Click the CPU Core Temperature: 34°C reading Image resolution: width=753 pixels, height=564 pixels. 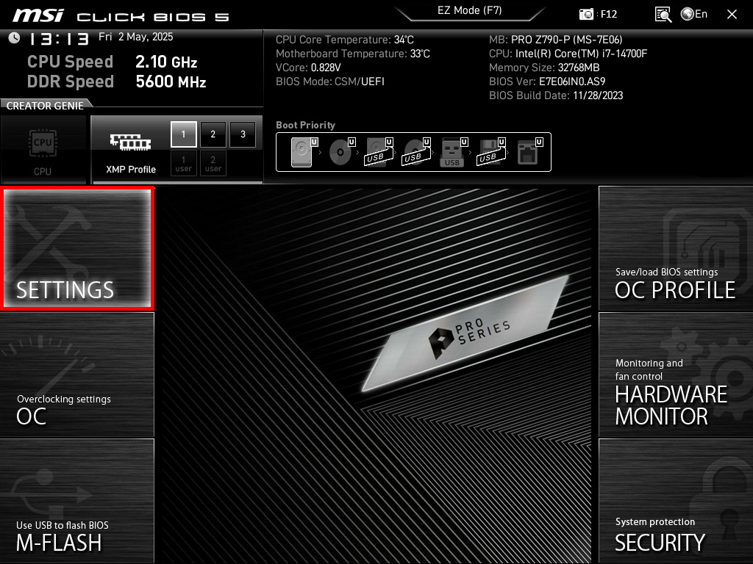click(345, 40)
